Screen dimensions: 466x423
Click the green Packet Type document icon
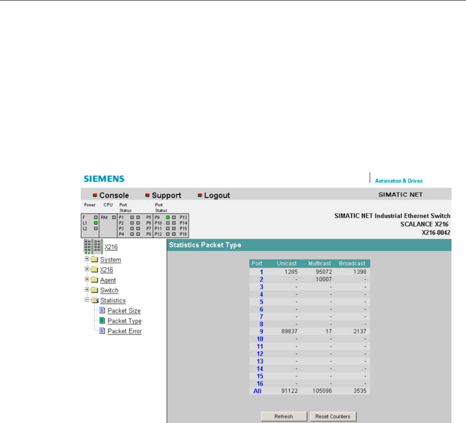point(102,320)
